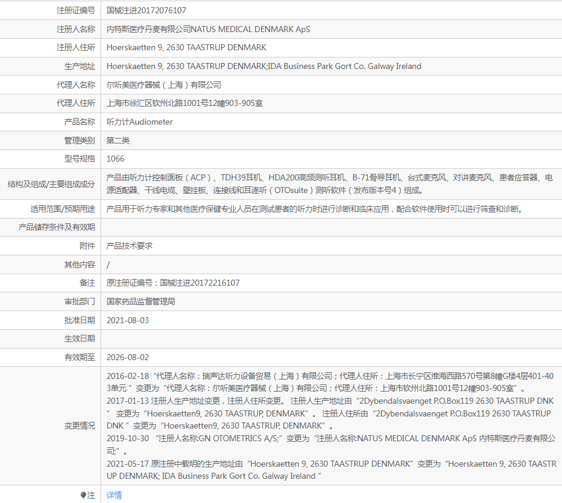Screen dimensions: 562x503
Task: Select registration number 国械注进20172076107
Action: [x=146, y=10]
